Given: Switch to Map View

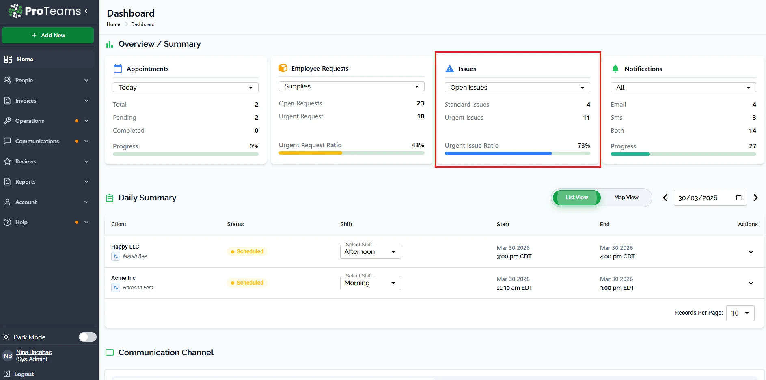Looking at the screenshot, I should coord(626,198).
